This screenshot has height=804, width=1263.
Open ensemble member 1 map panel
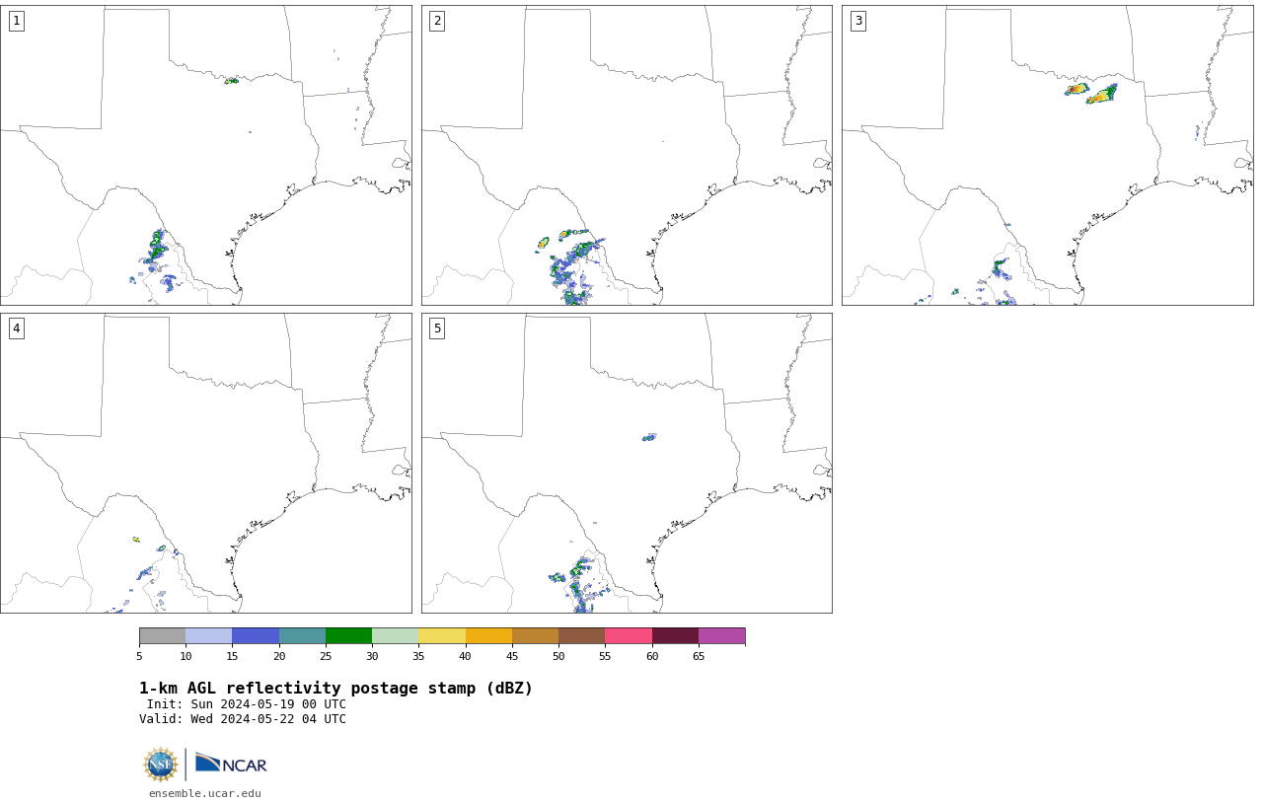206,155
